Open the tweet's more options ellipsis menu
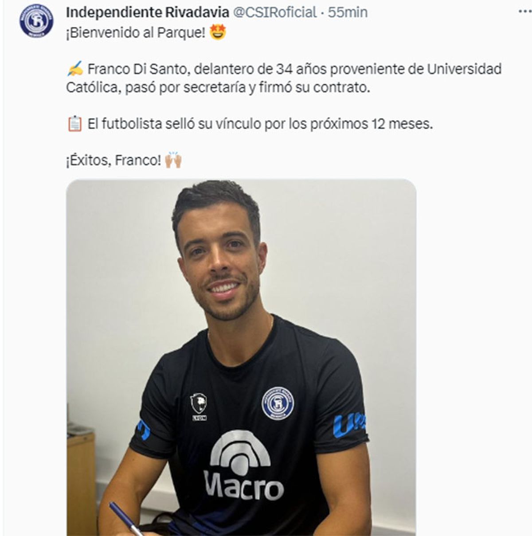 click(525, 12)
